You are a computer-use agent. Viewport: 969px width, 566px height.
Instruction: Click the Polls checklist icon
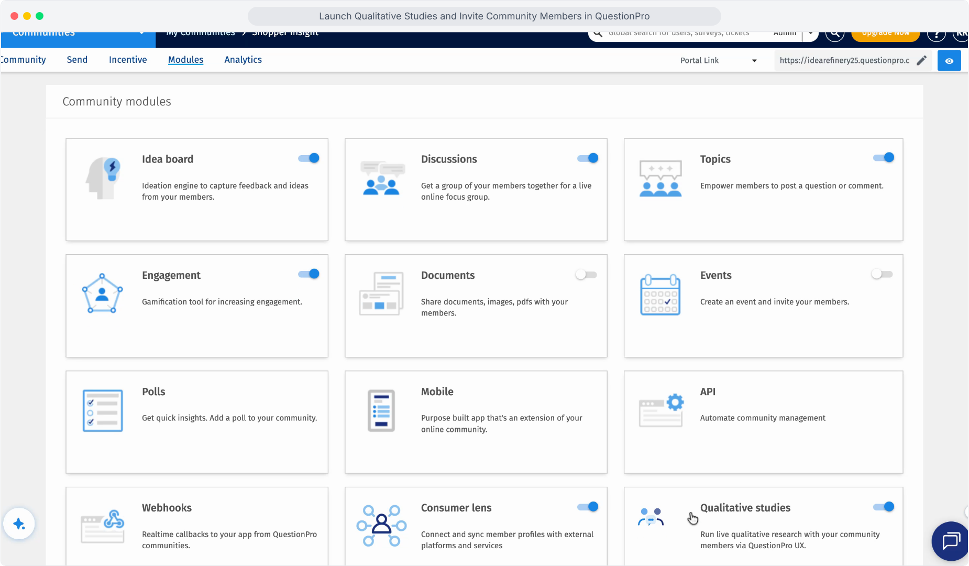coord(103,411)
